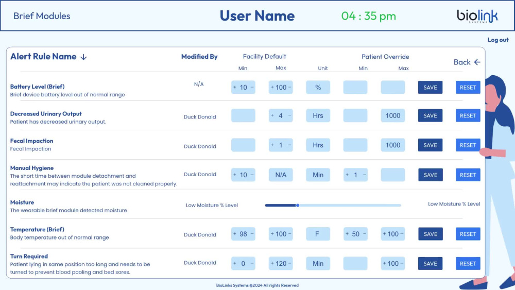Reset the Fecal Impaction rule
The height and width of the screenshot is (290, 515).
click(468, 145)
